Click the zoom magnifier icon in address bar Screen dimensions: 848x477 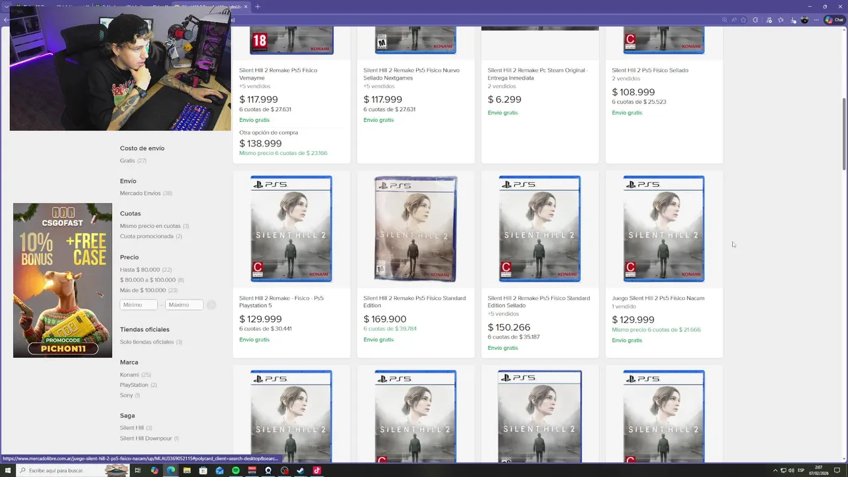(724, 20)
